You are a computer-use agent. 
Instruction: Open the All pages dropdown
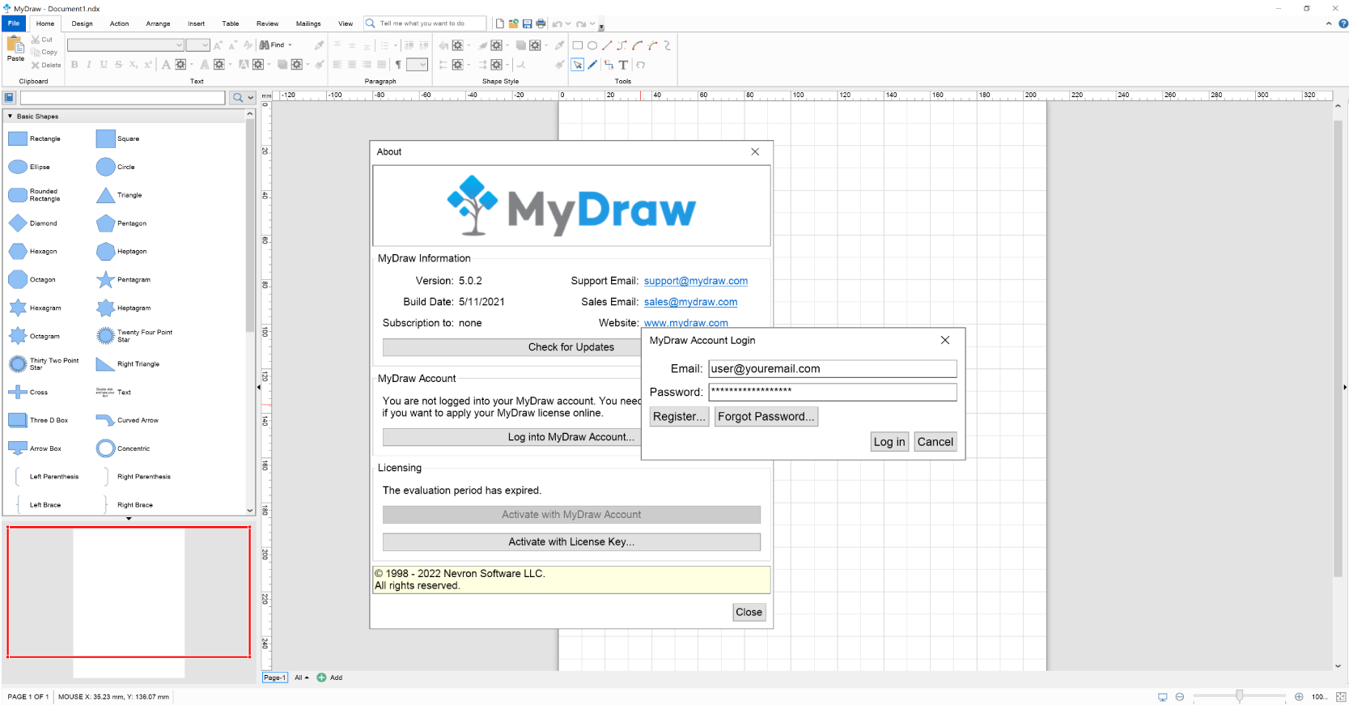point(302,677)
